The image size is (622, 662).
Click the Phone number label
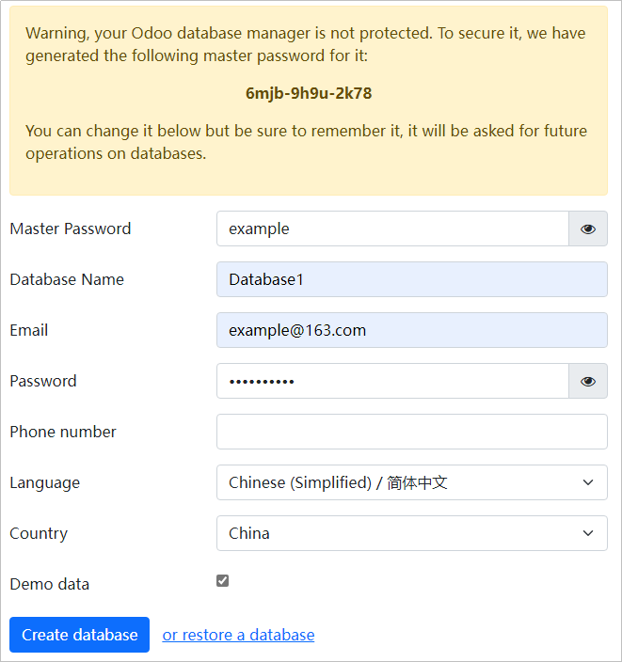point(62,432)
